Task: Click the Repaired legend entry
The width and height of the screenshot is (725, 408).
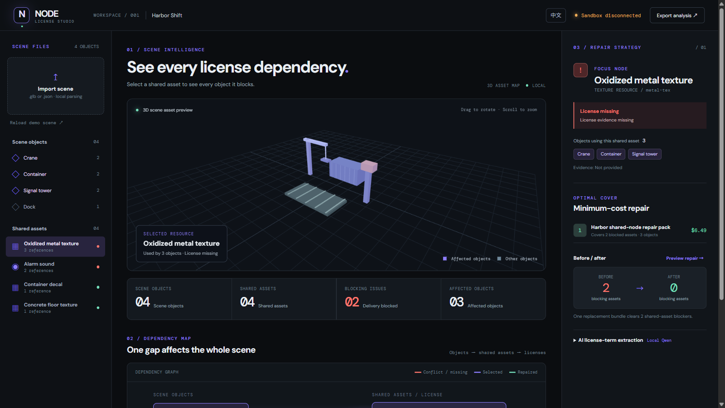Action: [x=523, y=372]
